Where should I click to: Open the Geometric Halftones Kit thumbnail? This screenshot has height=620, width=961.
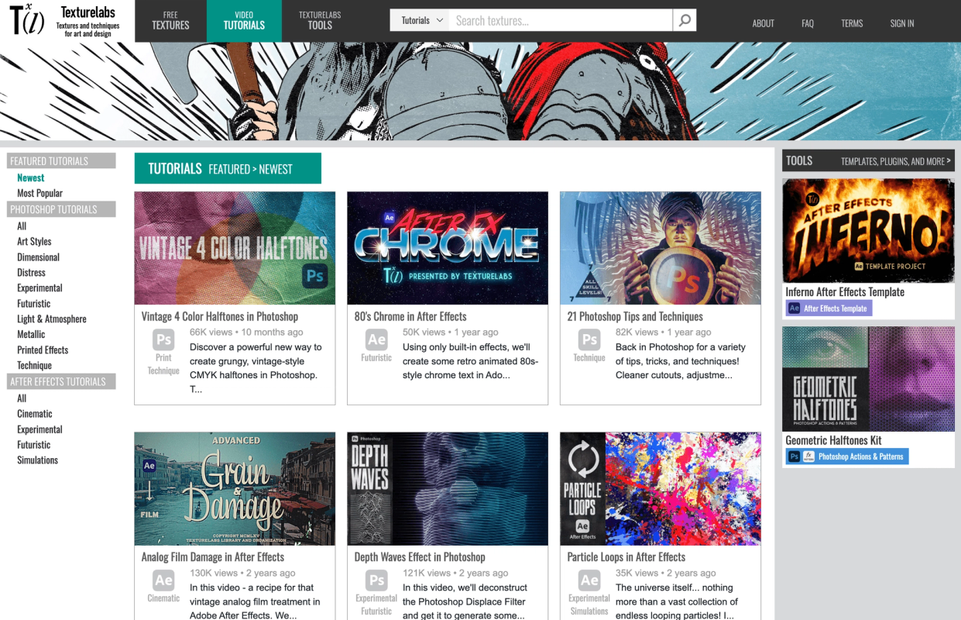[868, 379]
